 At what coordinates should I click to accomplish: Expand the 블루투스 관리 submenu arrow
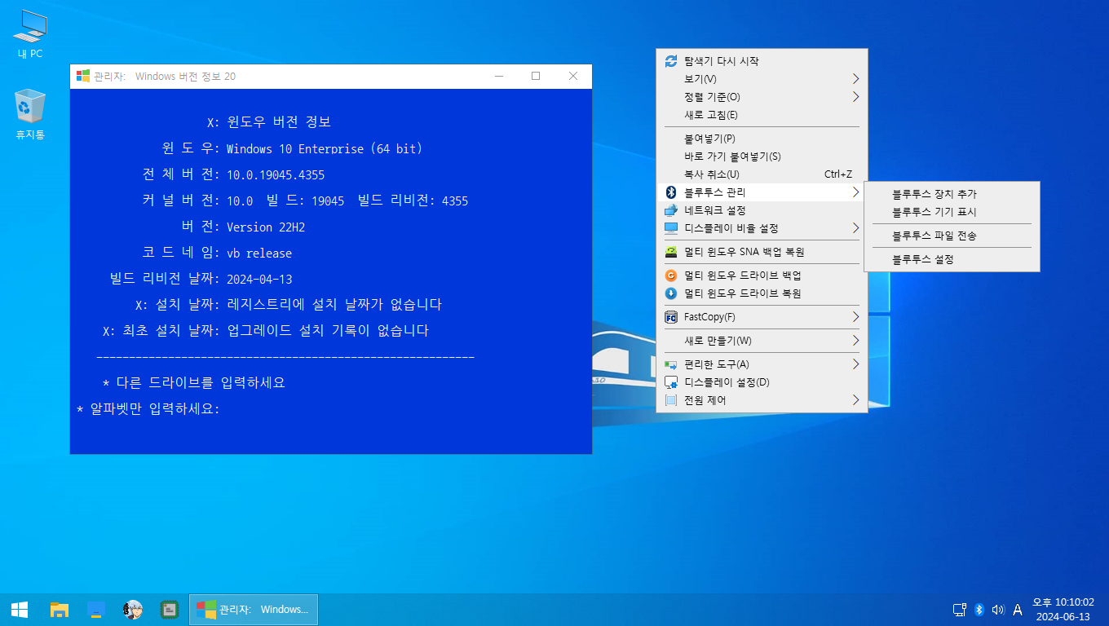coord(856,192)
